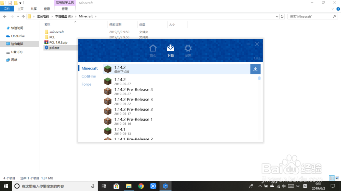
Task: Switch to large icons view in status bar
Action: [337, 178]
